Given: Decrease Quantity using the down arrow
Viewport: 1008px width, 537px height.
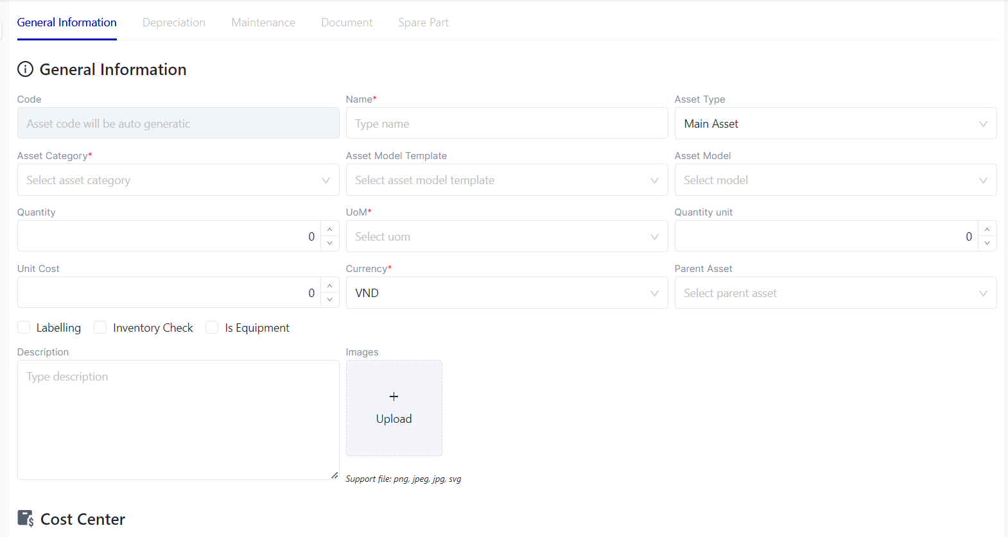Looking at the screenshot, I should [x=329, y=244].
